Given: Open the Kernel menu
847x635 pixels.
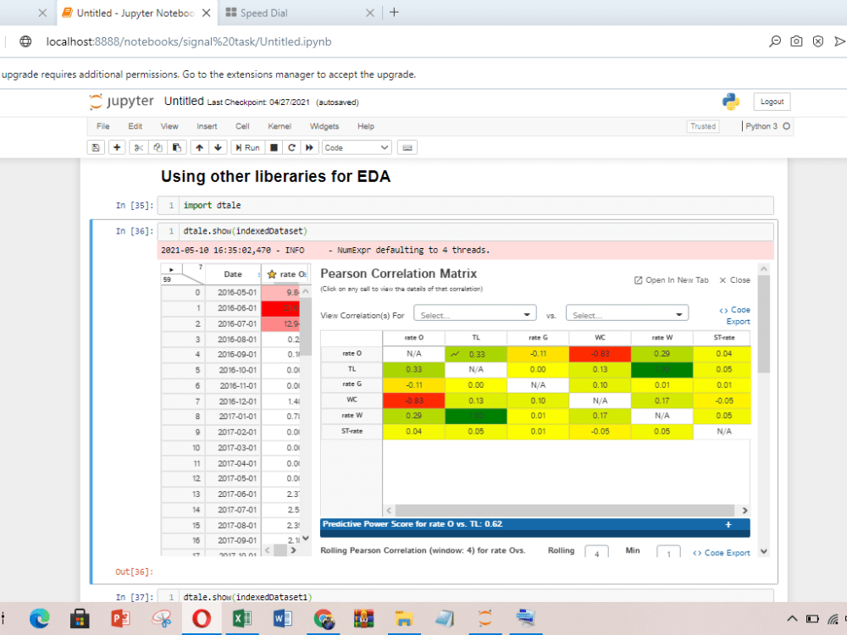Looking at the screenshot, I should 279,125.
